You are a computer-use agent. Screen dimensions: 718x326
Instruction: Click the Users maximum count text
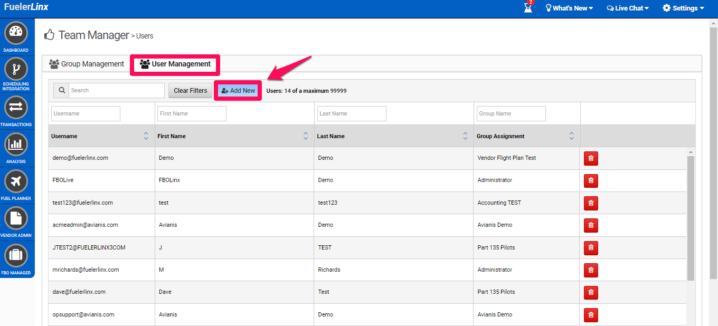point(306,91)
